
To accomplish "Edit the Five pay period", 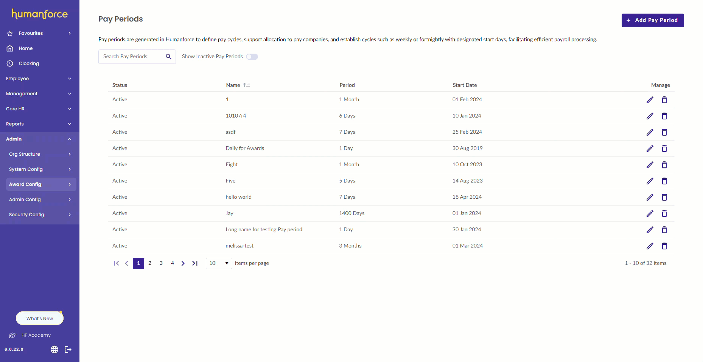I will coord(650,181).
